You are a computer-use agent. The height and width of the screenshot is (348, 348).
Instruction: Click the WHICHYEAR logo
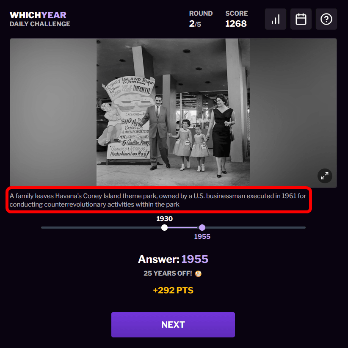click(38, 15)
